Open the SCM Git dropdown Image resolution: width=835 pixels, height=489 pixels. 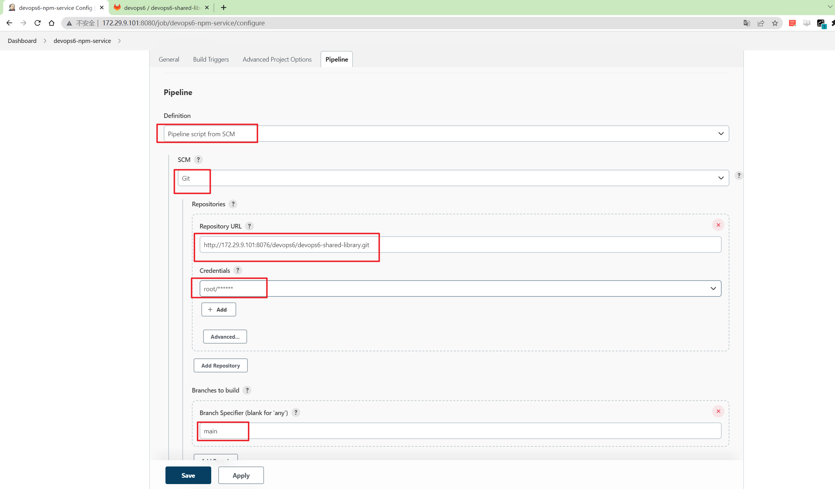click(453, 178)
